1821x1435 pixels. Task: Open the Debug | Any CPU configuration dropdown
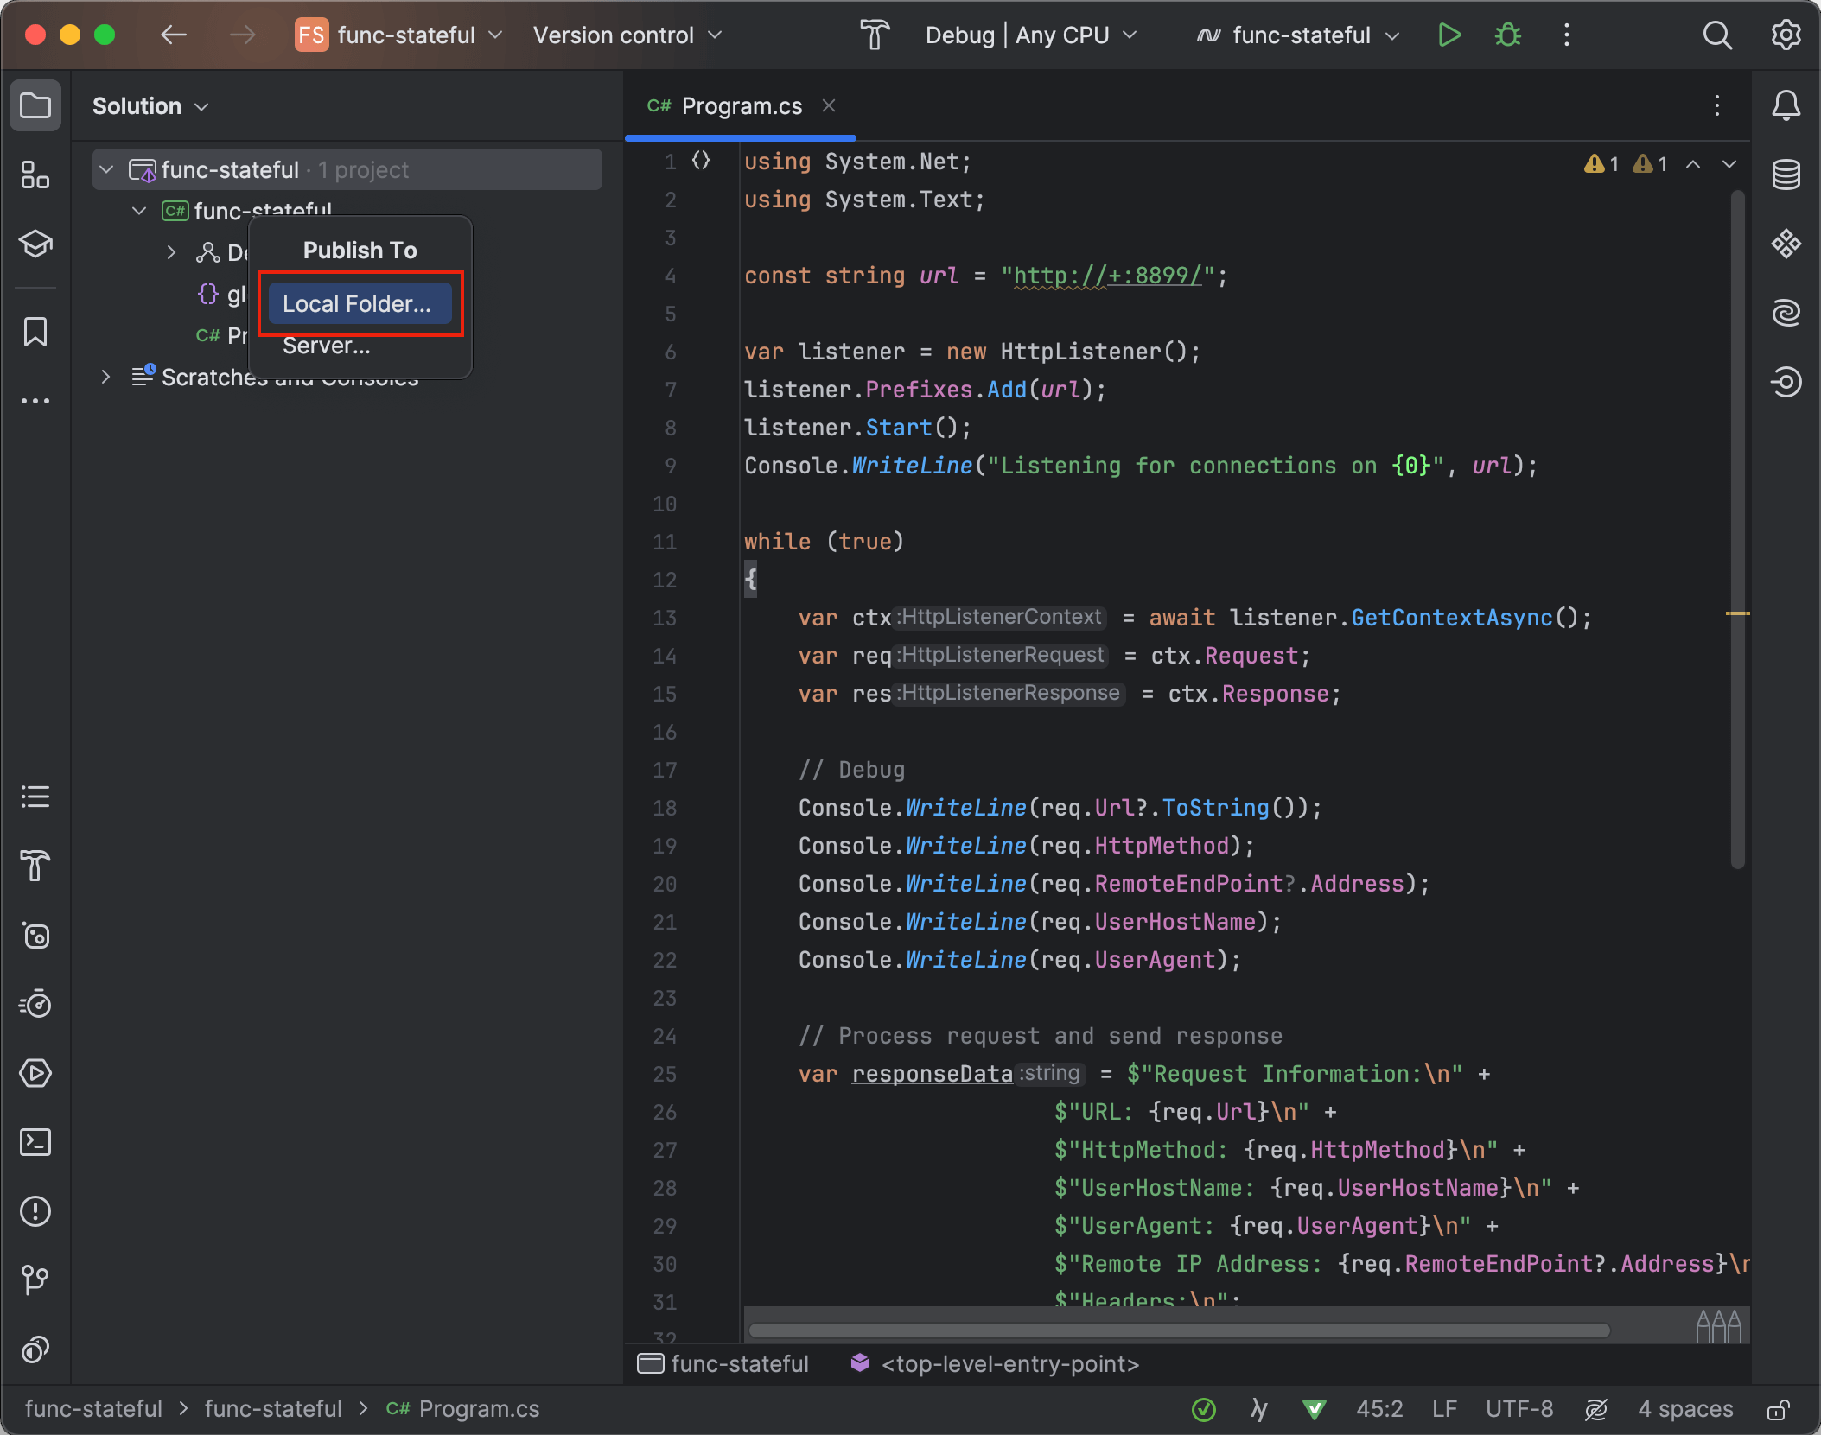(x=1030, y=35)
